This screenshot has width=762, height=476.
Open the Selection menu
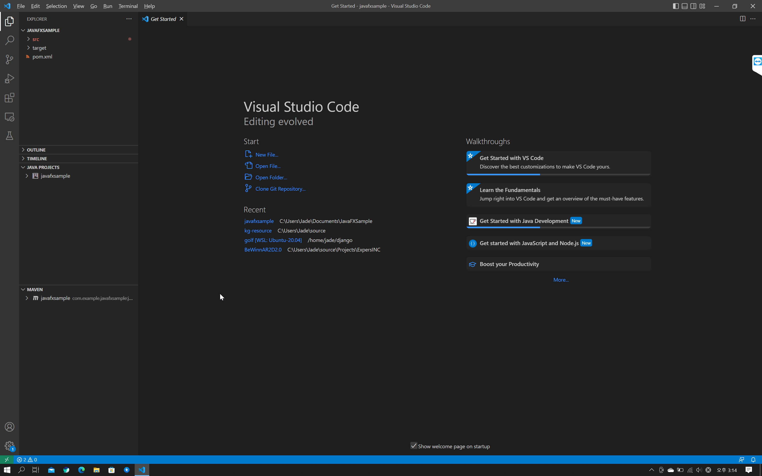click(56, 6)
